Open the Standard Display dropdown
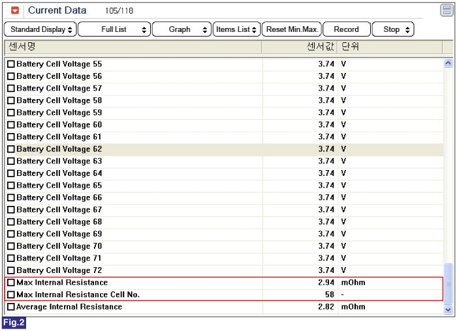457x331 pixels. click(x=40, y=29)
